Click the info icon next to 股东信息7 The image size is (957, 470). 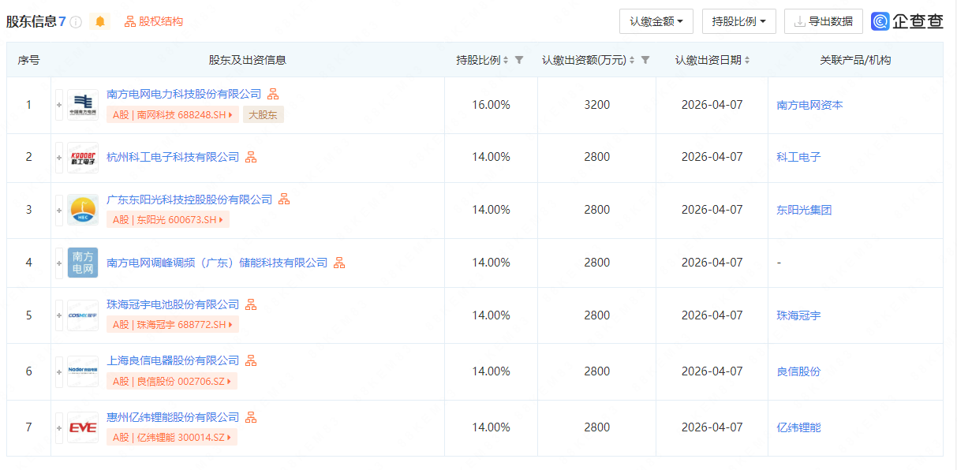tap(74, 21)
